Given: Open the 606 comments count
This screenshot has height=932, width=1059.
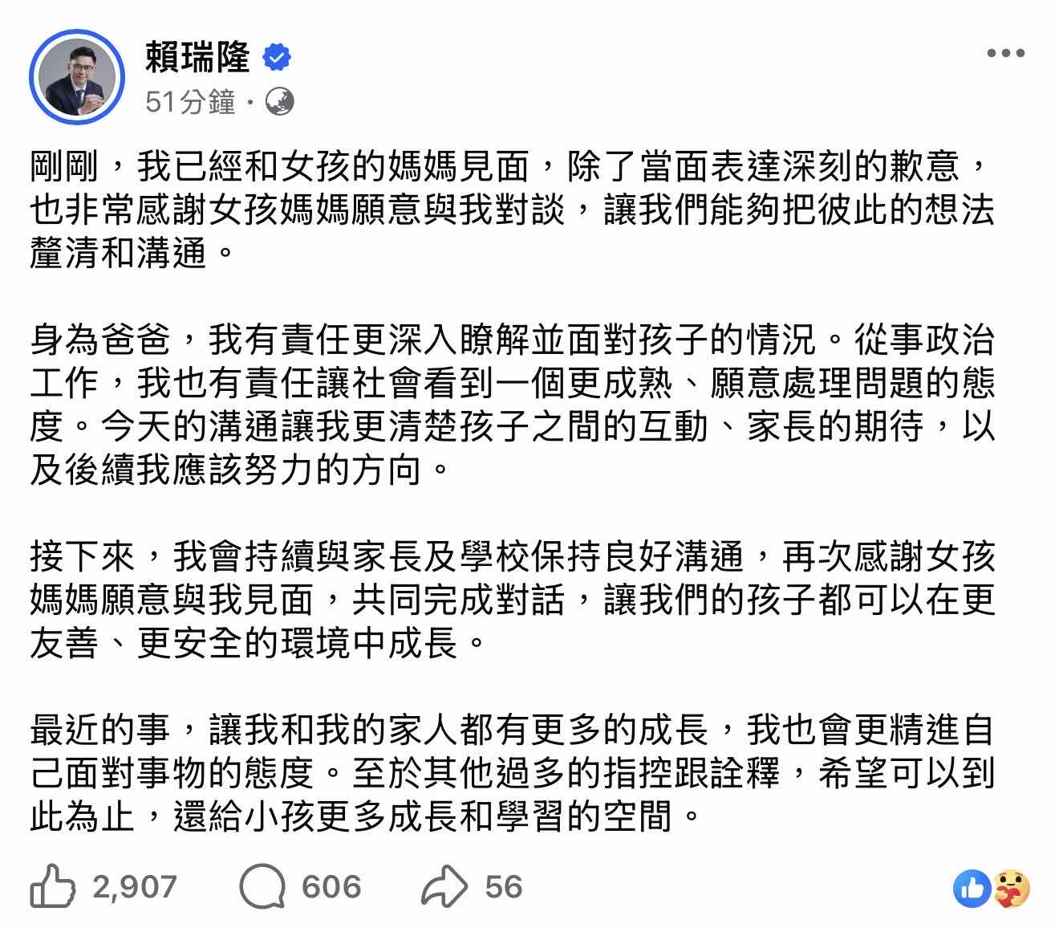Looking at the screenshot, I should (331, 887).
